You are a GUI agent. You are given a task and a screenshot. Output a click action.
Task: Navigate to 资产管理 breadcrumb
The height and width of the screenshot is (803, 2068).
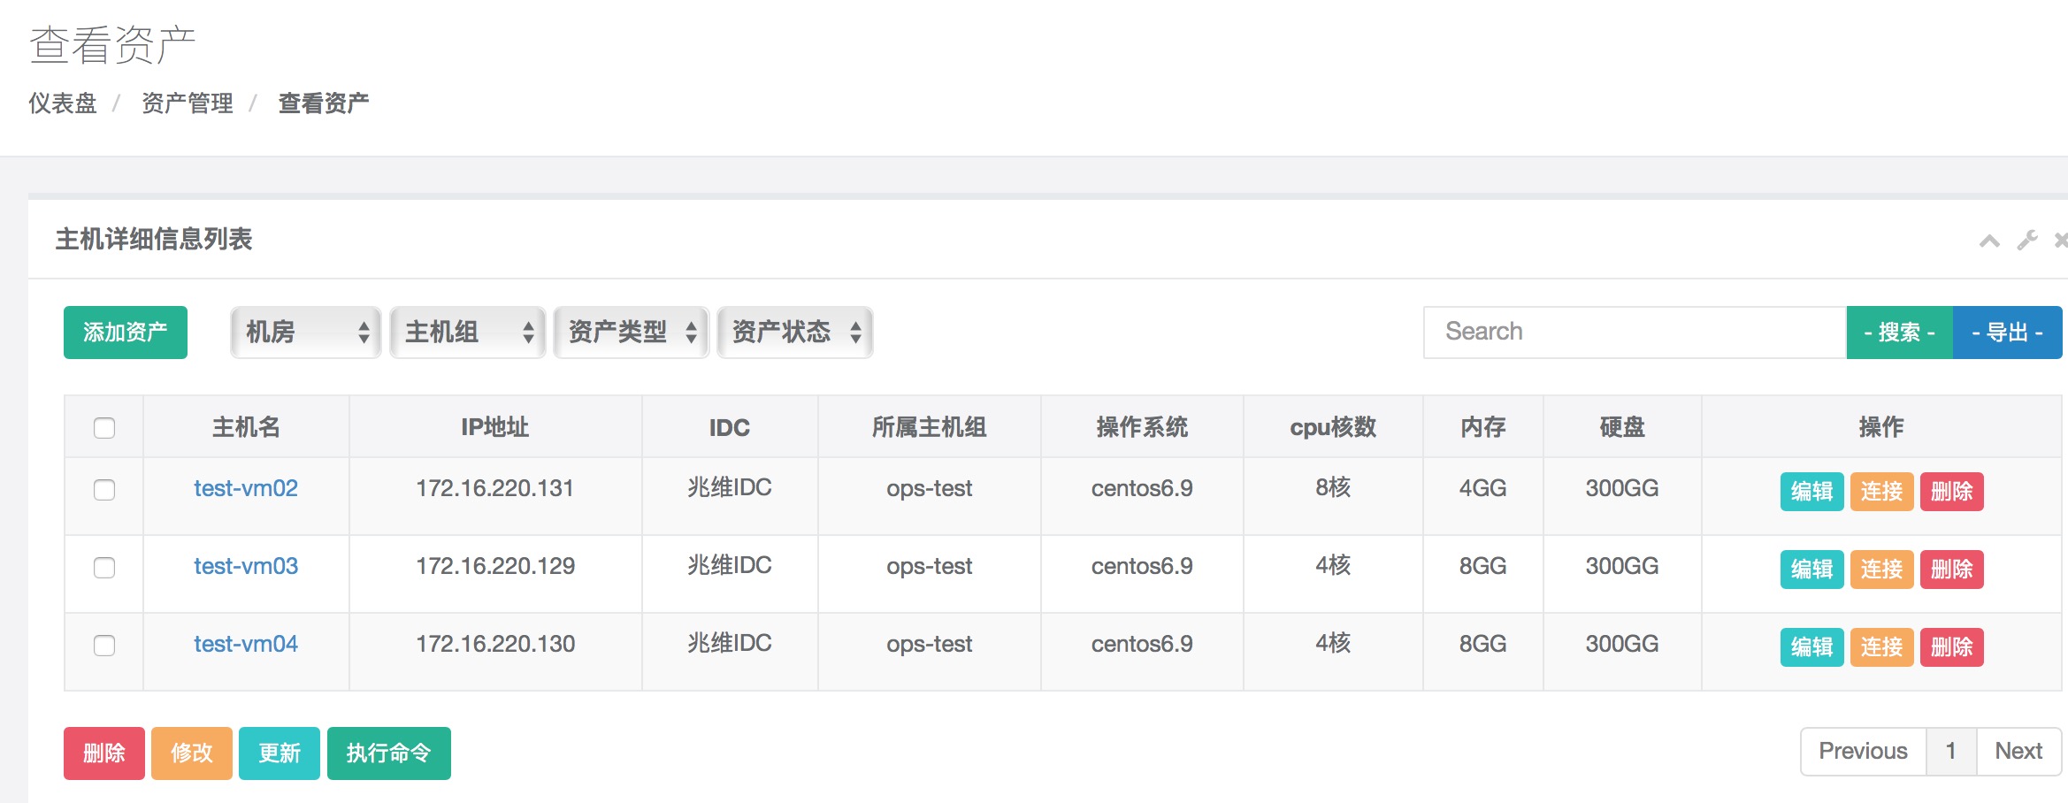188,103
